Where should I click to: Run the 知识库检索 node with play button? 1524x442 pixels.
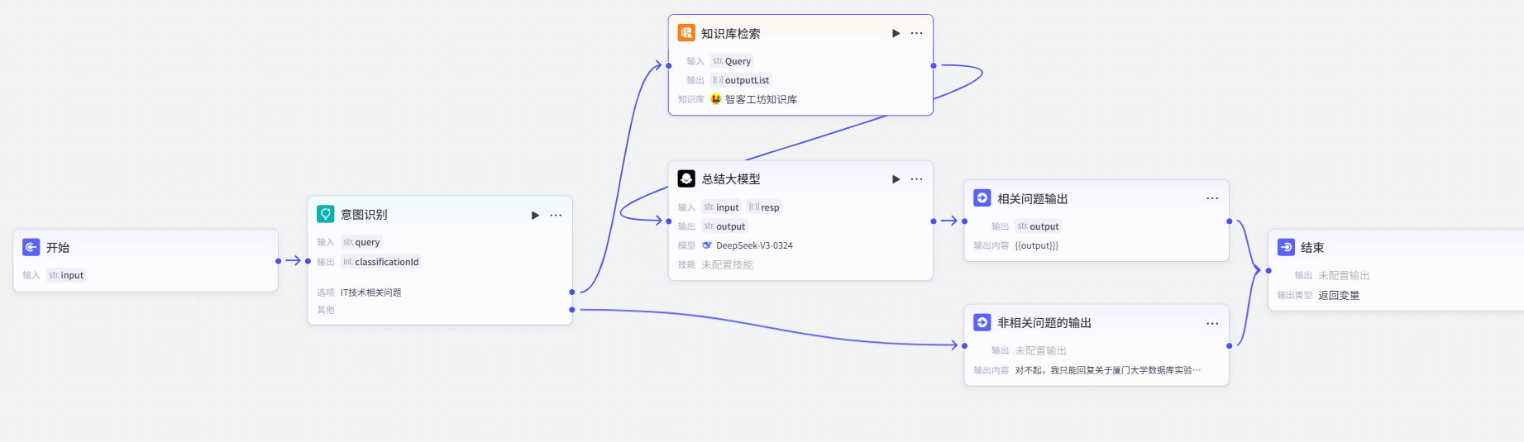(x=896, y=33)
